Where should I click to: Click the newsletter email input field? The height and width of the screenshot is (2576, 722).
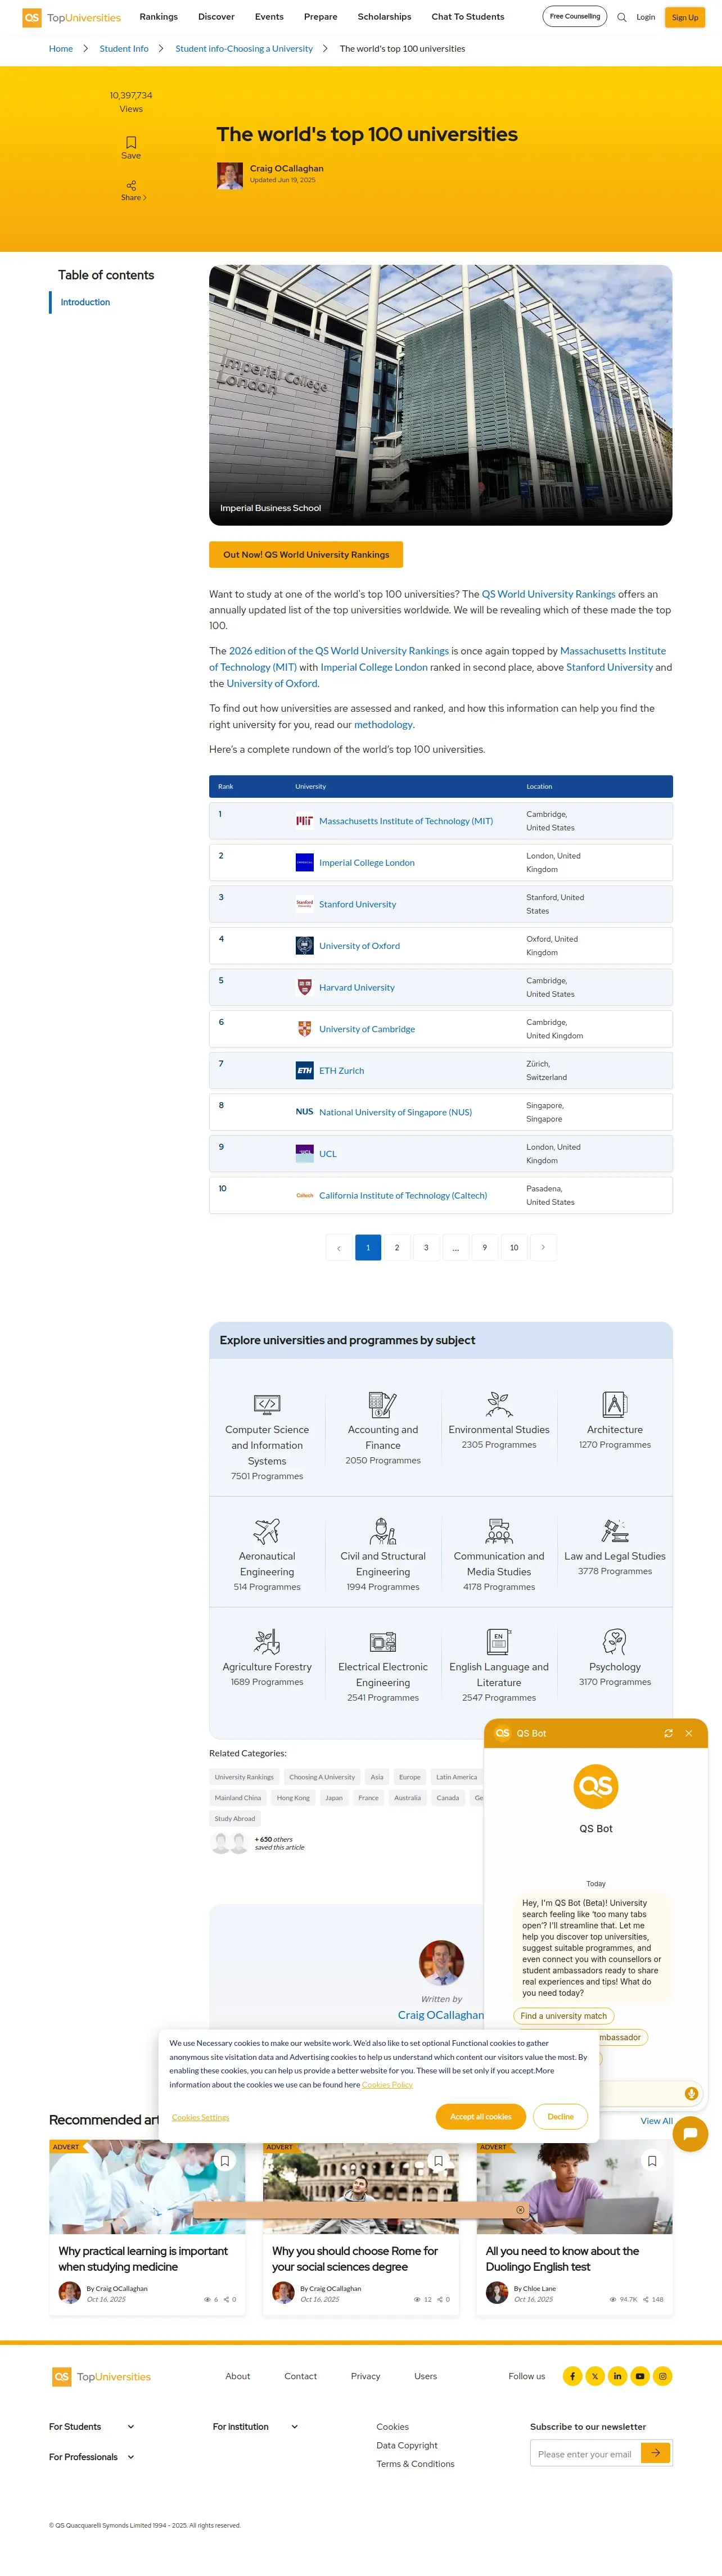pos(585,2454)
